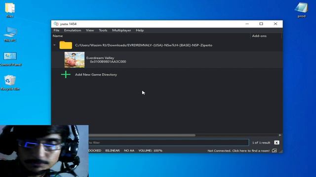
Task: Toggle the BILINEAR filter status button
Action: (113, 150)
